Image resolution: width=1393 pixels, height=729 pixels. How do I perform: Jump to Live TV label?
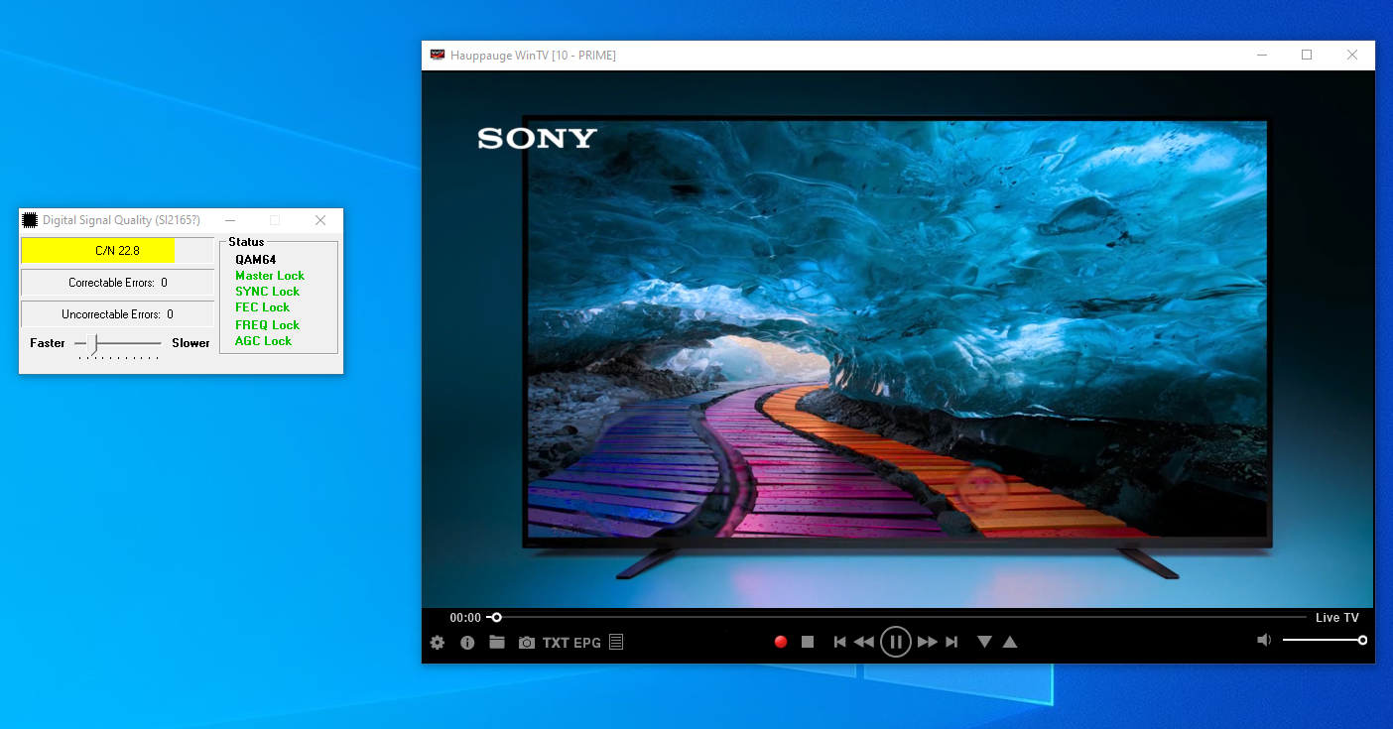pos(1337,618)
